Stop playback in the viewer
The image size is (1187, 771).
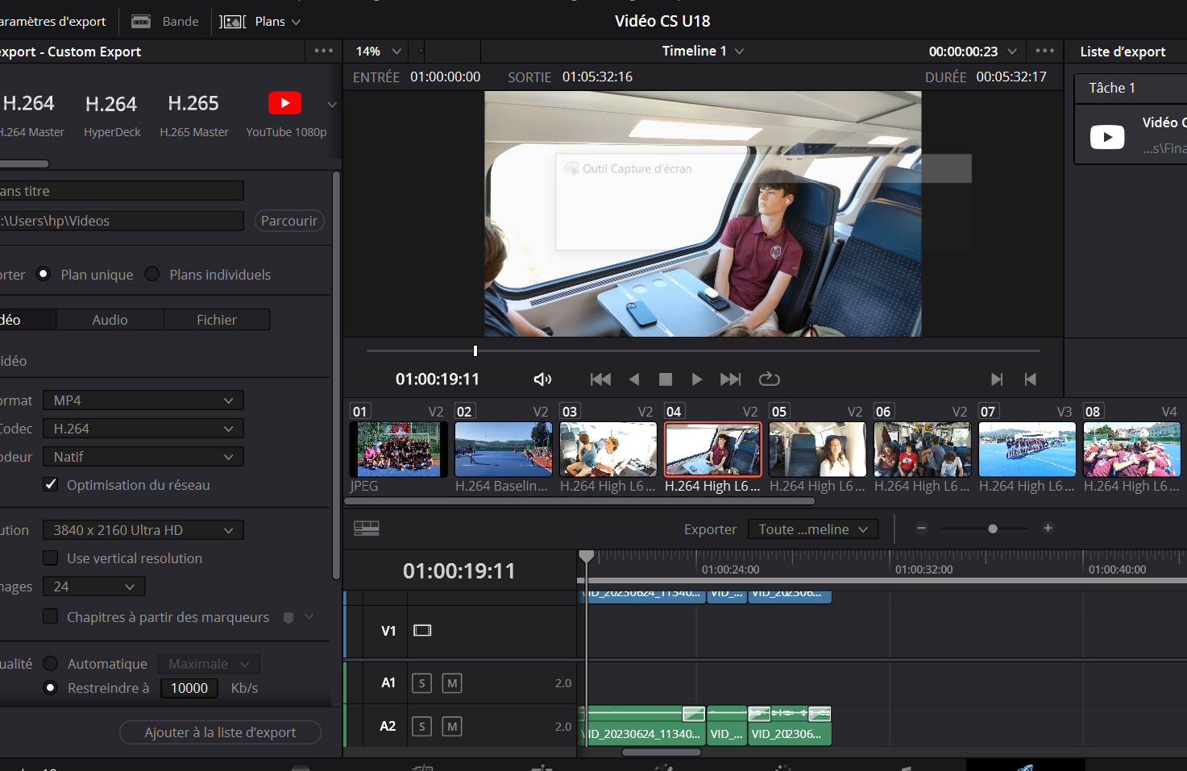coord(664,379)
